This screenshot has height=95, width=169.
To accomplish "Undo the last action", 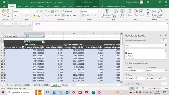I will tap(7, 2).
